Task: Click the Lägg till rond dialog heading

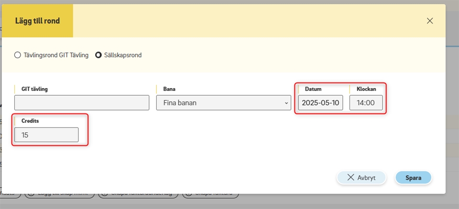Action: tap(37, 21)
